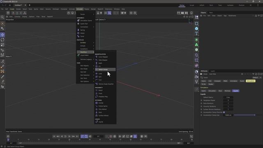Jump to the start of the animation
This screenshot has height=148, width=263.
point(54,136)
